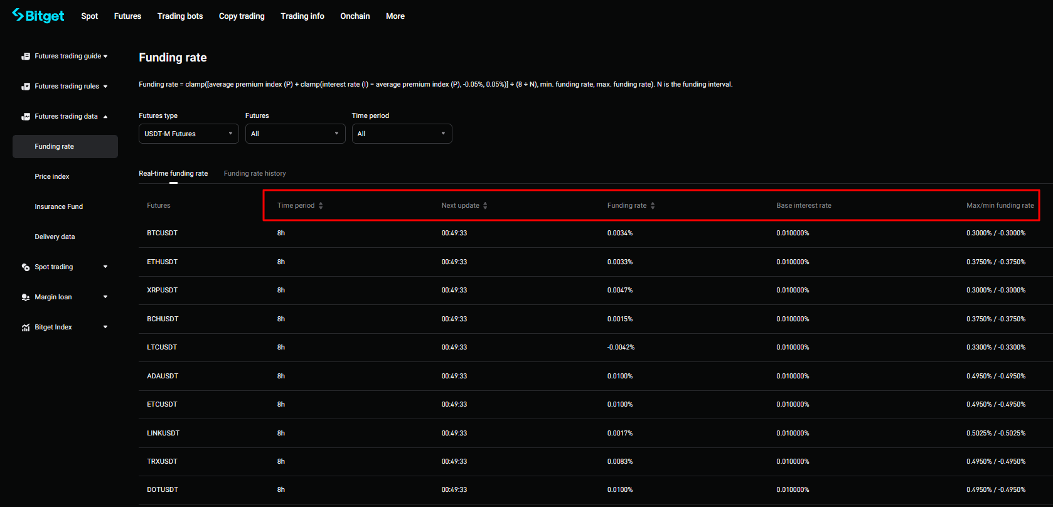Open Copy trading menu
This screenshot has height=507, width=1053.
coord(242,16)
